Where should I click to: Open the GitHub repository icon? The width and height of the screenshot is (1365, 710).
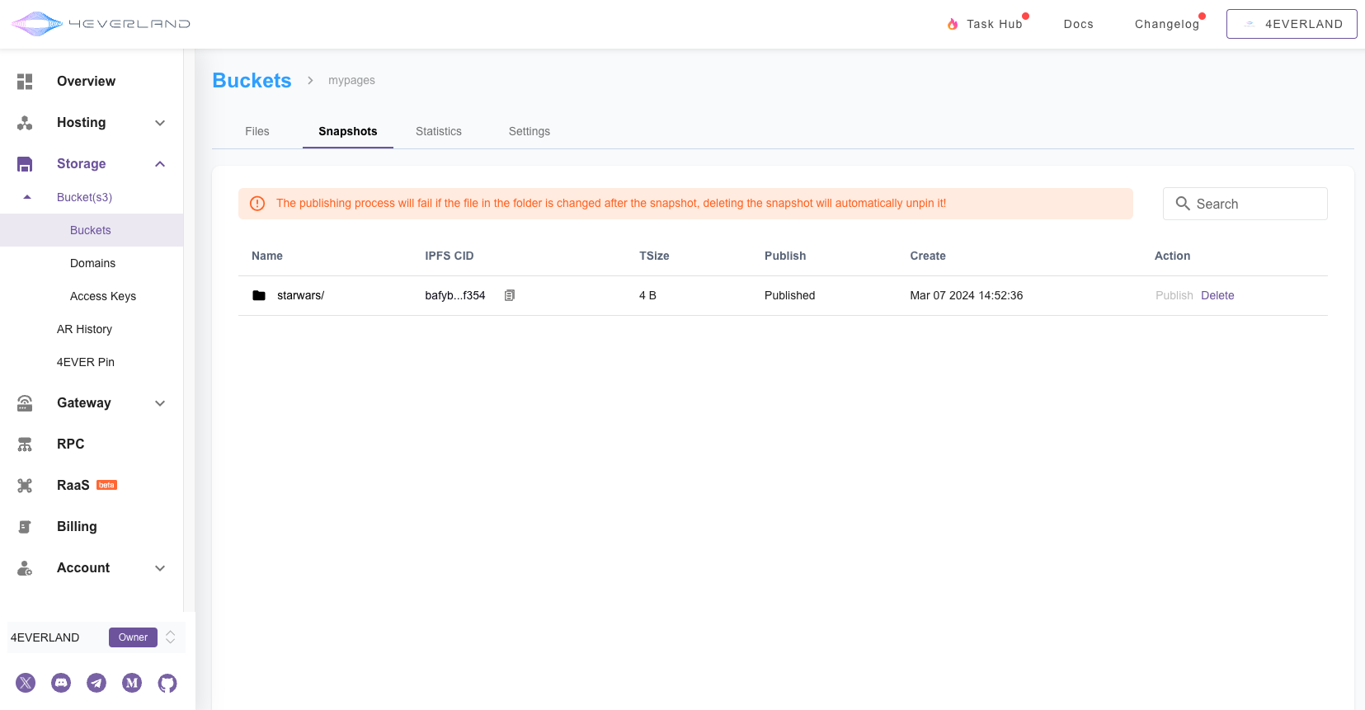167,683
